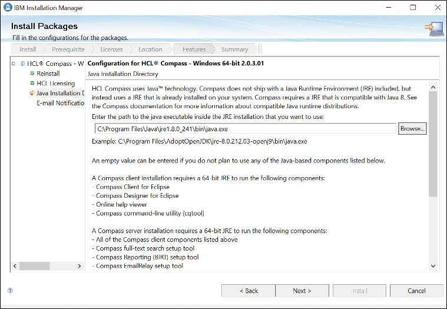This screenshot has height=309, width=447.
Task: Collapse the HCL Compass tree node
Action: coord(14,64)
